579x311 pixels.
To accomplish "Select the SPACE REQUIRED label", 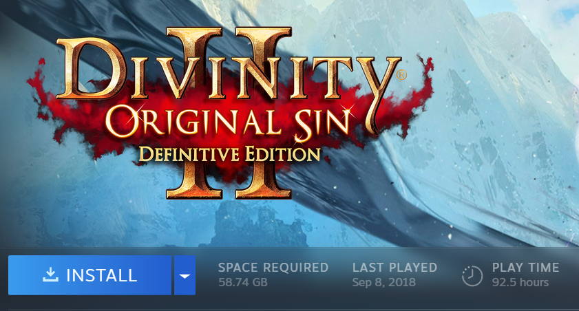I will click(x=273, y=268).
